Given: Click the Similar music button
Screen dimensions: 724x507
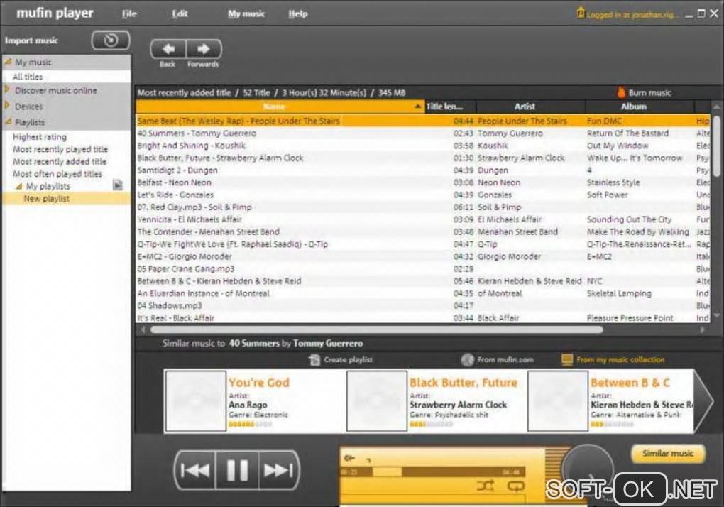Looking at the screenshot, I should pyautogui.click(x=668, y=454).
